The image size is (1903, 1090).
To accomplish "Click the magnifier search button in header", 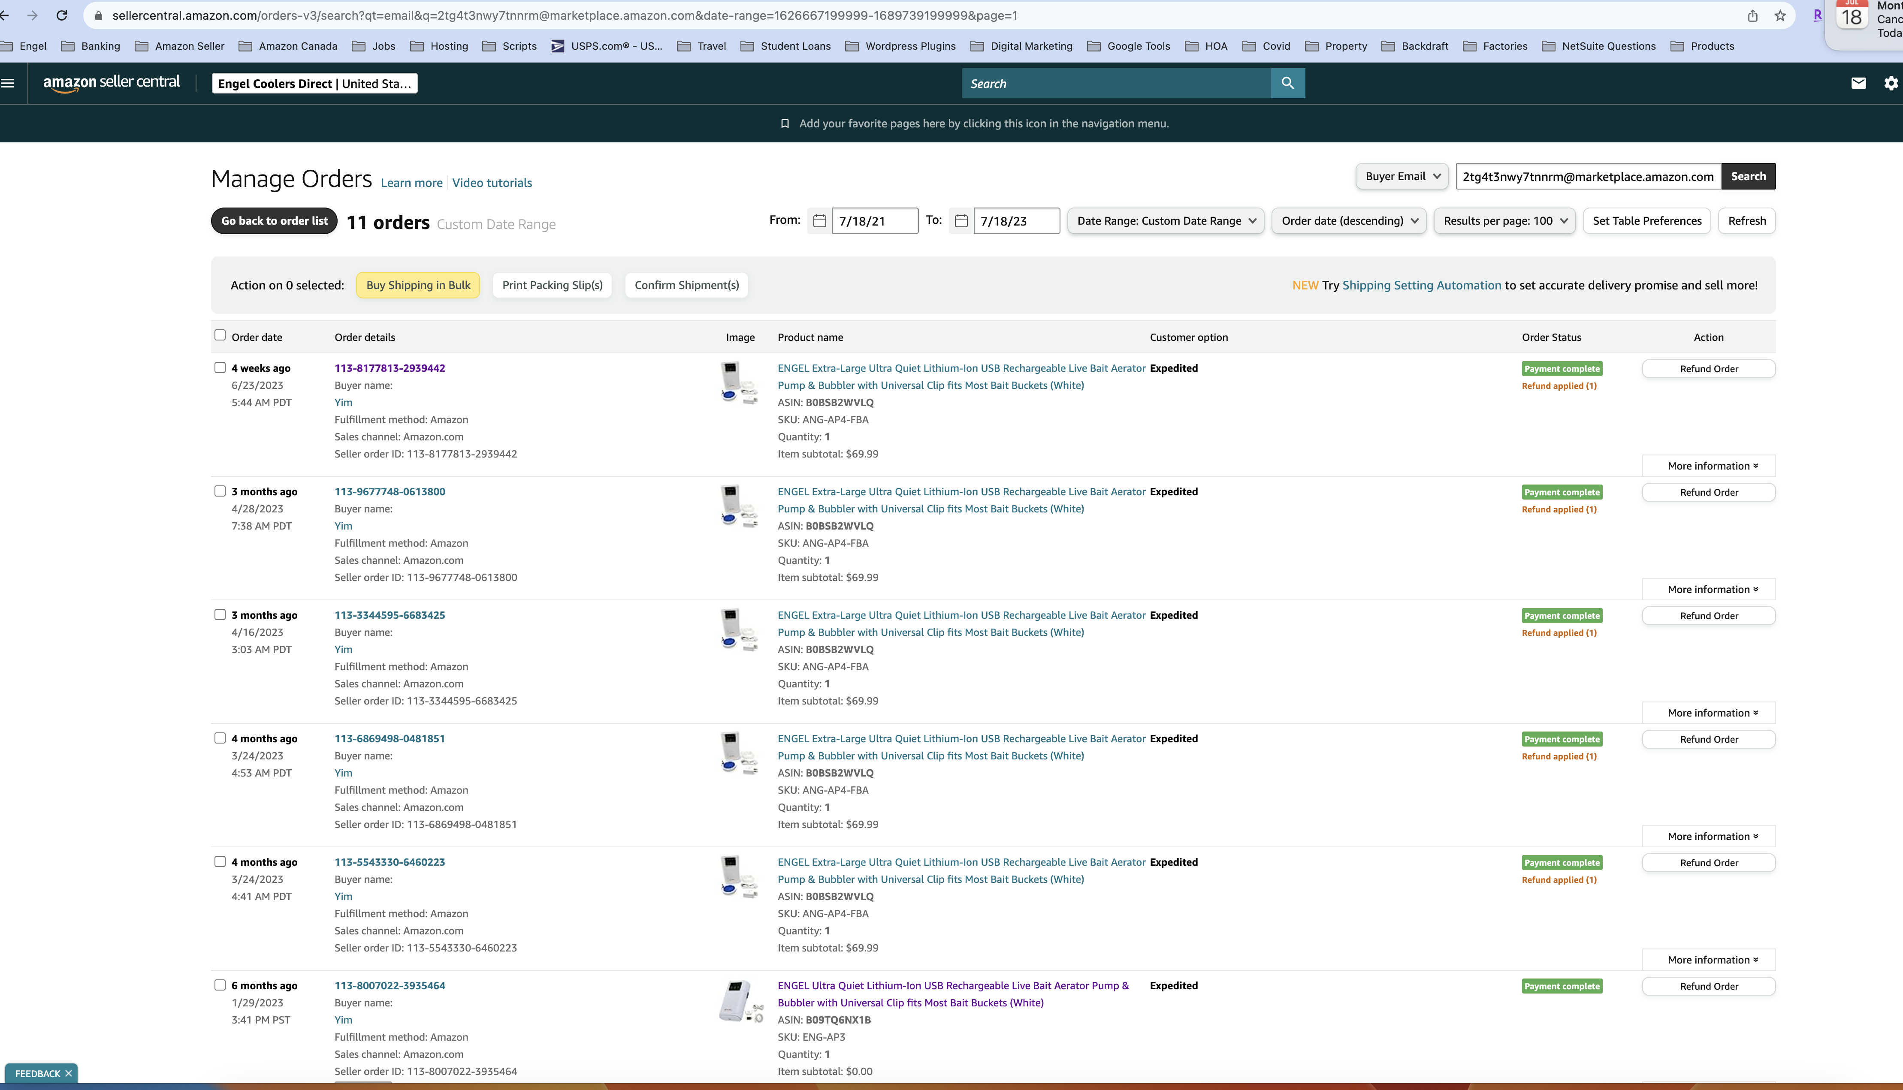I will (x=1287, y=83).
